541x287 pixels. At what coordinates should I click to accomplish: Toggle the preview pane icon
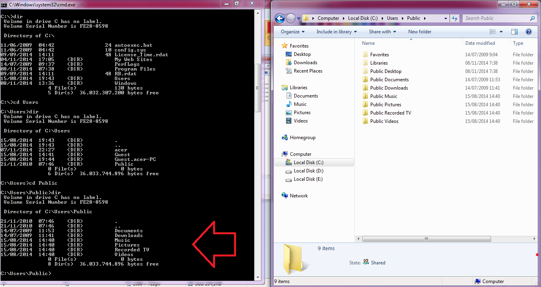pos(514,32)
